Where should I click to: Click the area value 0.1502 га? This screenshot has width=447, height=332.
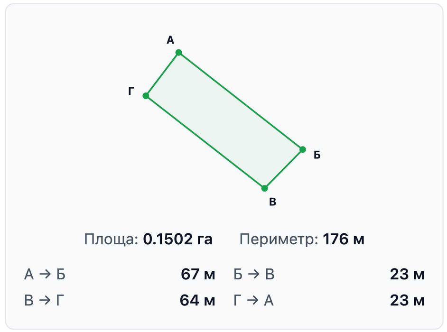point(177,239)
